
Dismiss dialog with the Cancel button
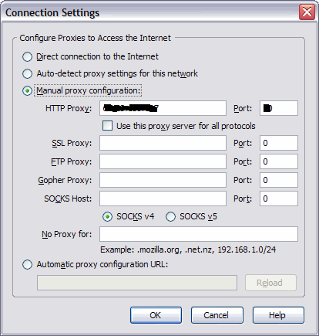click(x=217, y=315)
